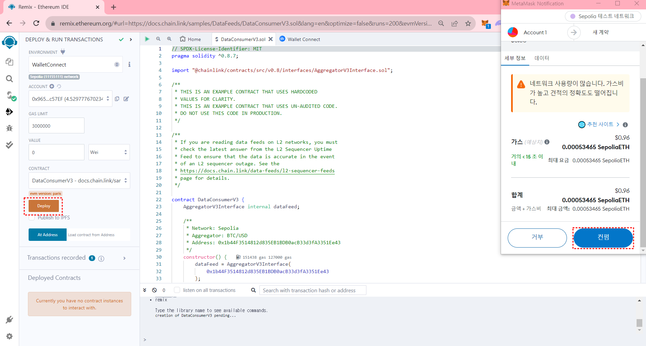646x346 pixels.
Task: Zoom out the editor font
Action: 158,39
